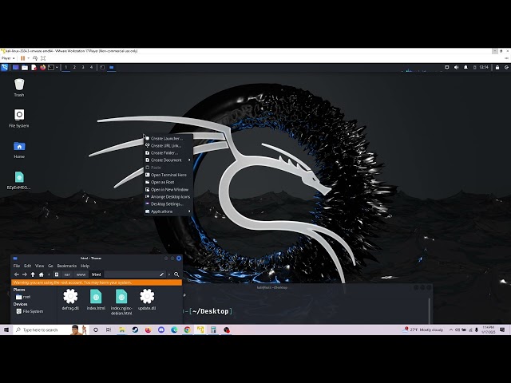511x383 pixels.
Task: Expand Create Document submenu
Action: [168, 160]
